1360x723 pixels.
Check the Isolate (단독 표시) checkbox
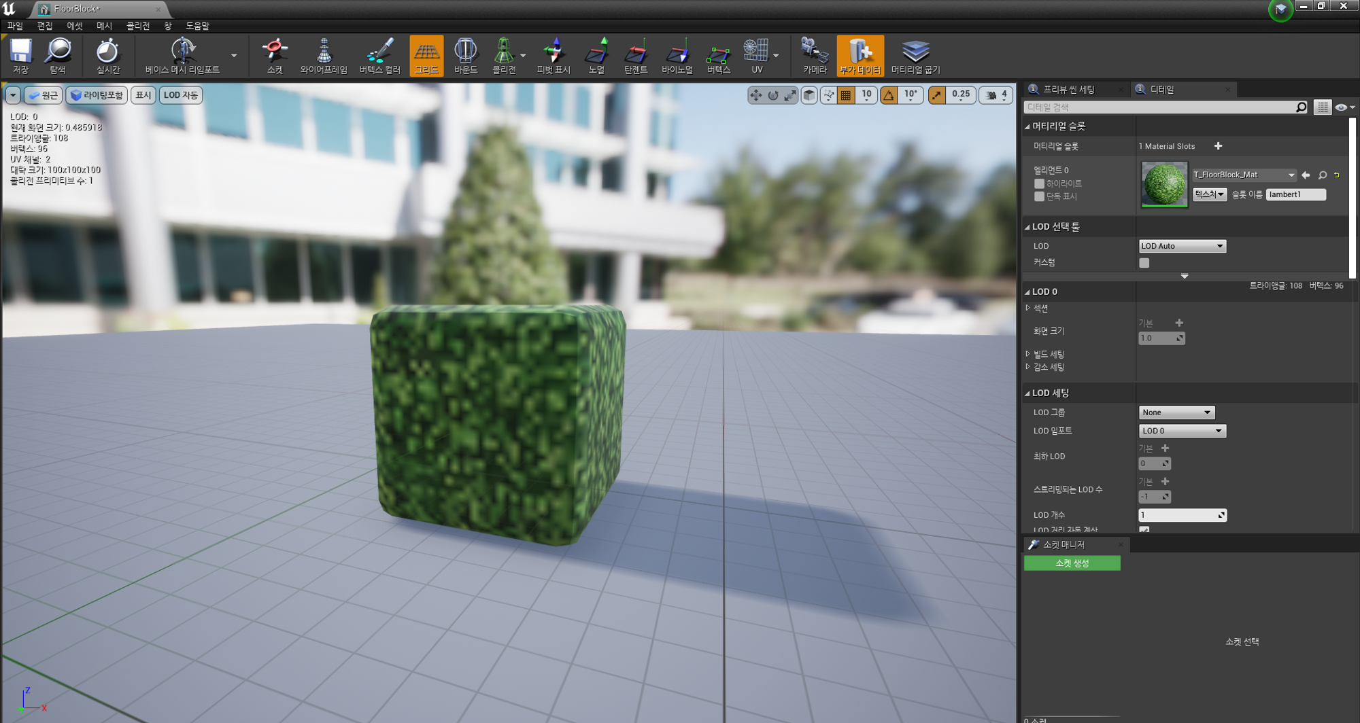1039,196
